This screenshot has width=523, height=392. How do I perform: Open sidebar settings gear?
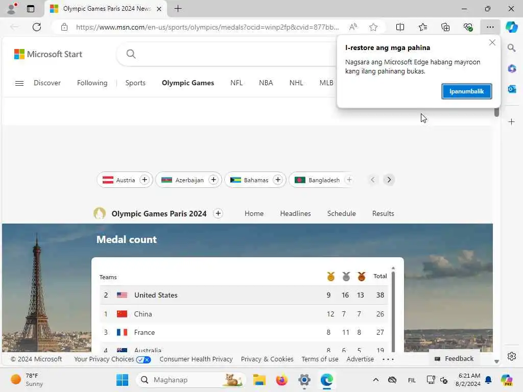click(512, 356)
